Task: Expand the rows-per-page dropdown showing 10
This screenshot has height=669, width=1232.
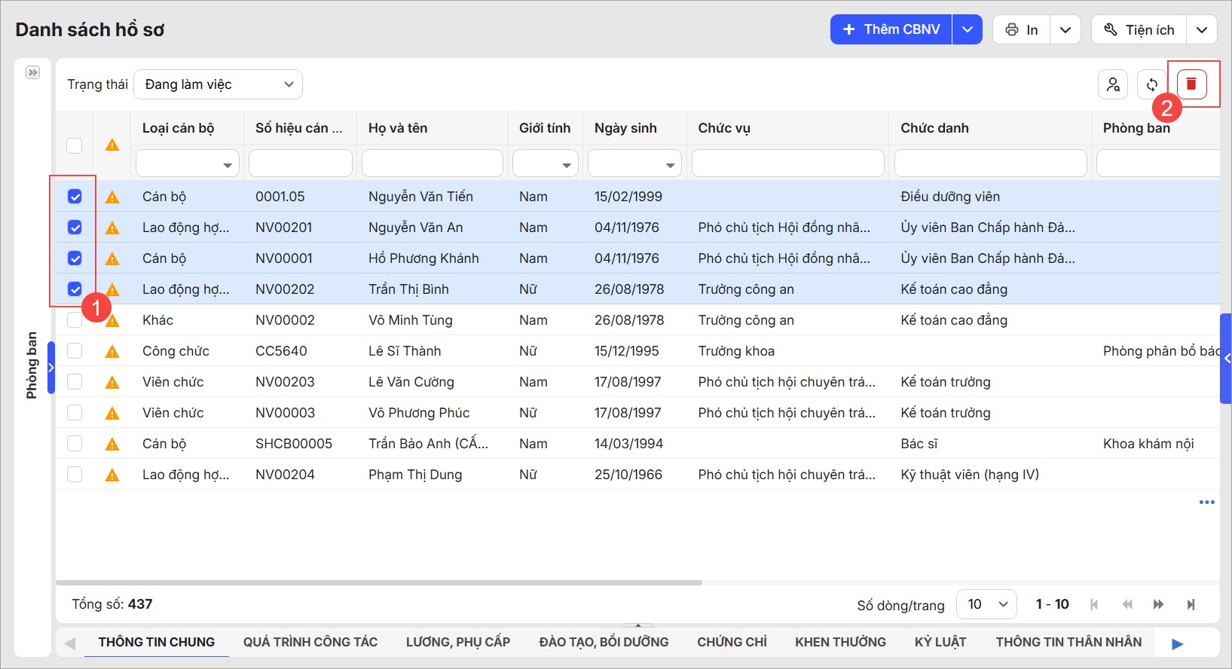Action: (986, 604)
